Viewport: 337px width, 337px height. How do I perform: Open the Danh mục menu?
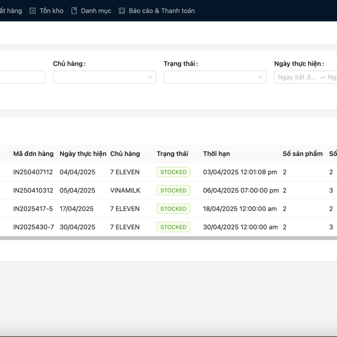coord(91,11)
